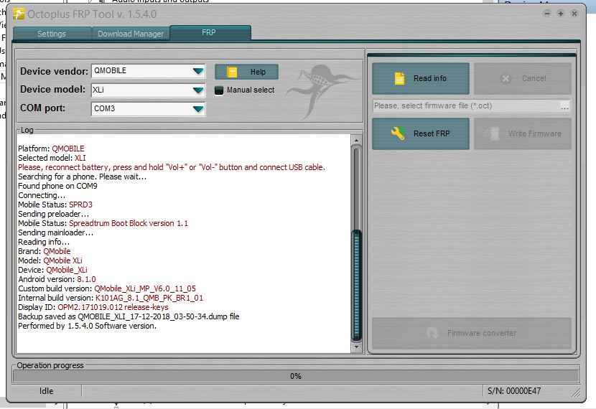Expand the Device model dropdown arrow
596x409 pixels.
coord(198,90)
